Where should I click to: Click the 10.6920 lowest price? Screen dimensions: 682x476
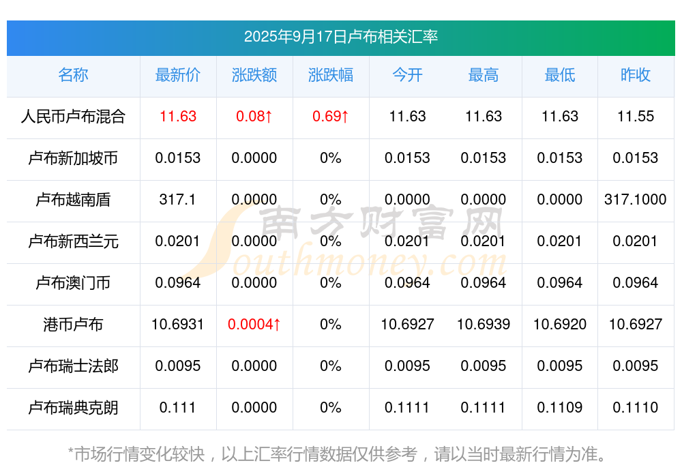[x=560, y=325]
